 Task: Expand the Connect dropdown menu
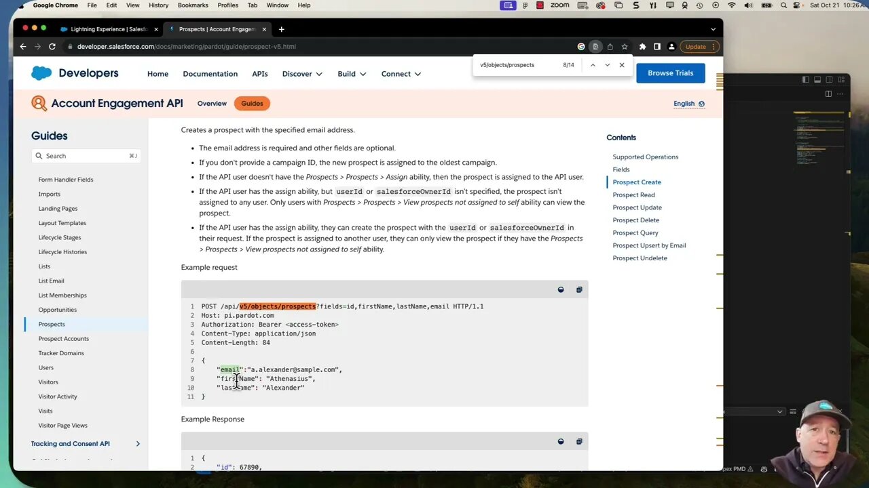pyautogui.click(x=401, y=74)
